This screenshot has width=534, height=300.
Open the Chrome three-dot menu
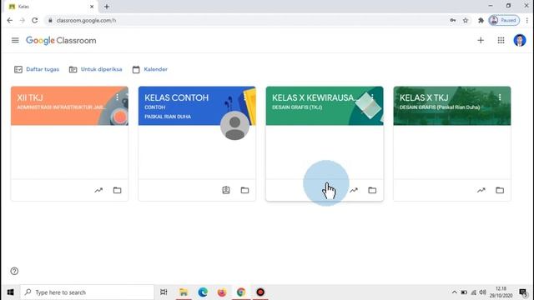pyautogui.click(x=526, y=20)
